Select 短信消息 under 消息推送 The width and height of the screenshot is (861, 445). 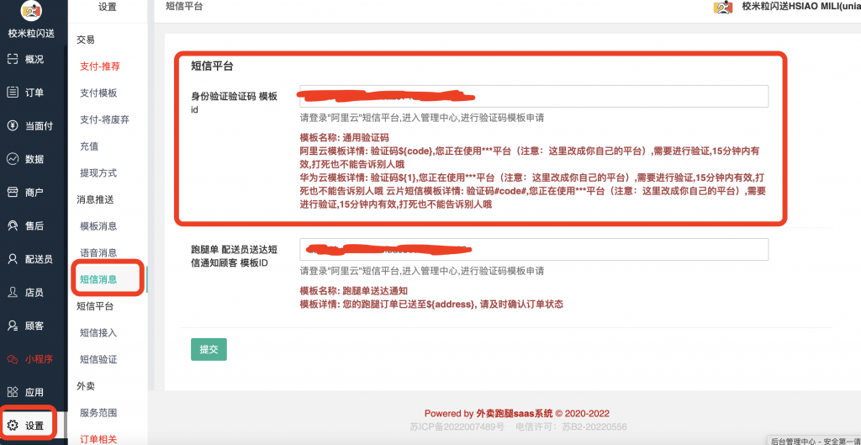[98, 279]
